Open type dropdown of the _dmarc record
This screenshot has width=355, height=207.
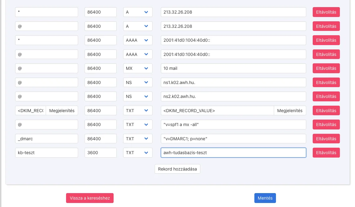click(x=138, y=139)
